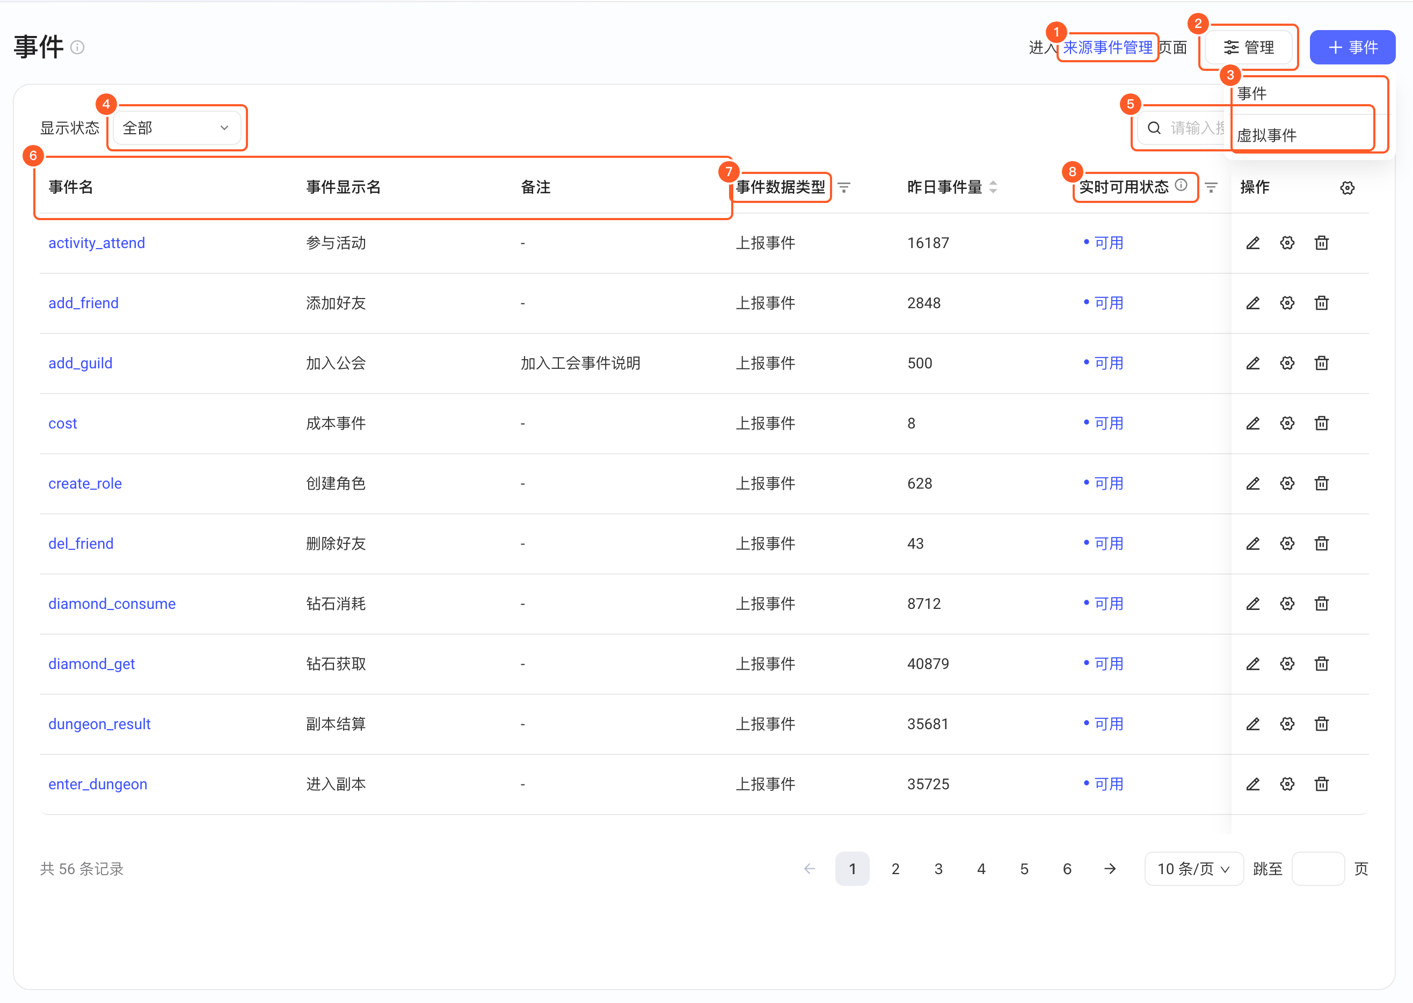
Task: Open settings gear for activity_attend row
Action: click(x=1287, y=243)
